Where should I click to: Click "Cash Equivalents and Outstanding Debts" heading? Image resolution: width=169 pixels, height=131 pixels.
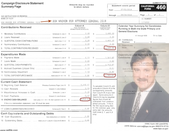pyautogui.click(x=27, y=113)
